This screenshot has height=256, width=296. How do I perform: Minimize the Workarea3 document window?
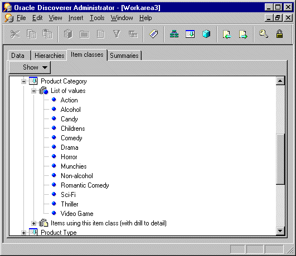point(269,18)
